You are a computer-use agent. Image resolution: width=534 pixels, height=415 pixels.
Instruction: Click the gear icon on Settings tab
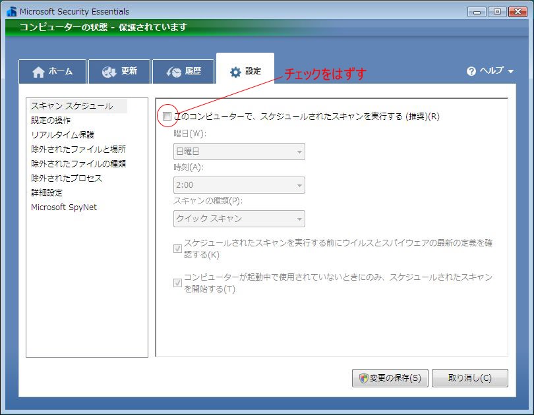pyautogui.click(x=235, y=72)
